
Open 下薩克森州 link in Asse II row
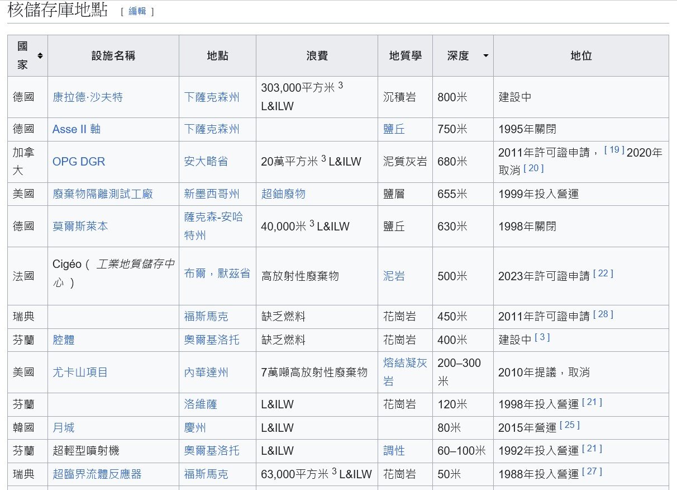pyautogui.click(x=212, y=129)
